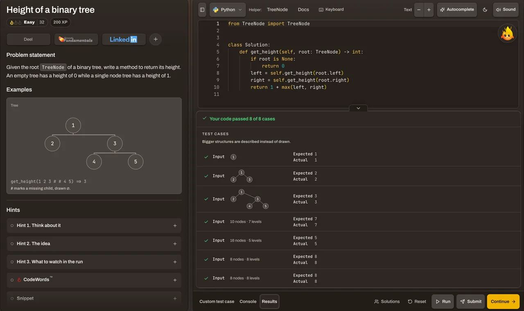This screenshot has width=524, height=311.
Task: Add a tag with the plus button
Action: 156,39
